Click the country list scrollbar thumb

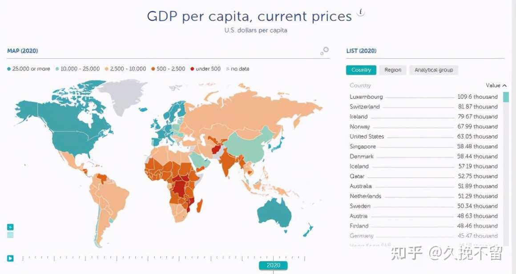(x=506, y=97)
